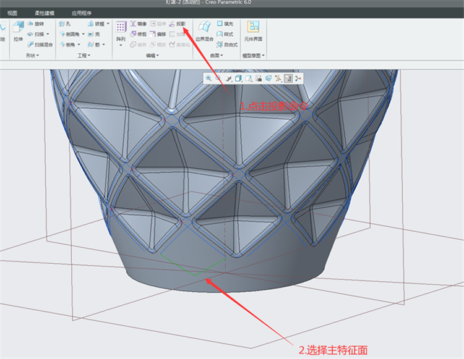Toggle annotation display button in graphics toolbar
The height and width of the screenshot is (359, 464).
click(288, 78)
